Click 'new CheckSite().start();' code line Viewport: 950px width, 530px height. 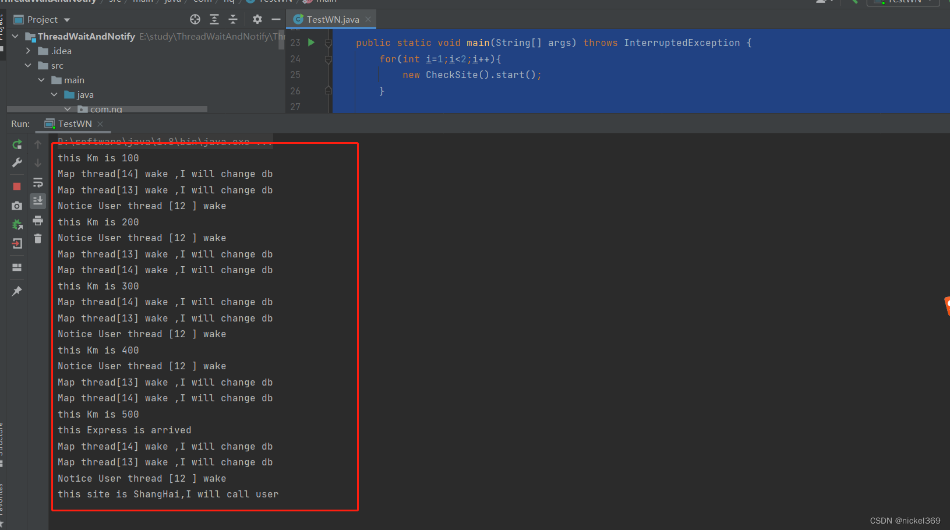point(472,75)
